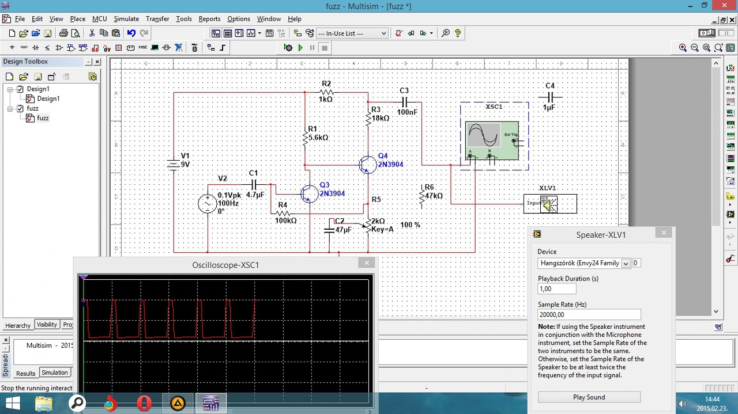Screen dimensions: 738x414
Task: Click the Play Sound button
Action: pyautogui.click(x=589, y=397)
